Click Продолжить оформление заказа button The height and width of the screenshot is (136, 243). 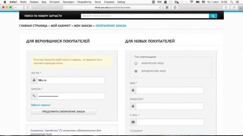(63, 111)
